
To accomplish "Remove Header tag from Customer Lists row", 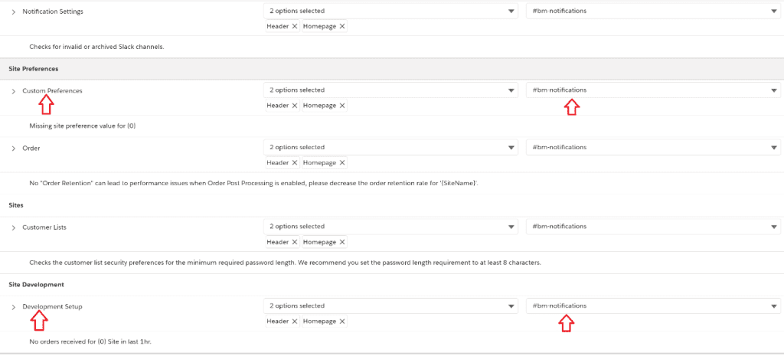I will 294,242.
